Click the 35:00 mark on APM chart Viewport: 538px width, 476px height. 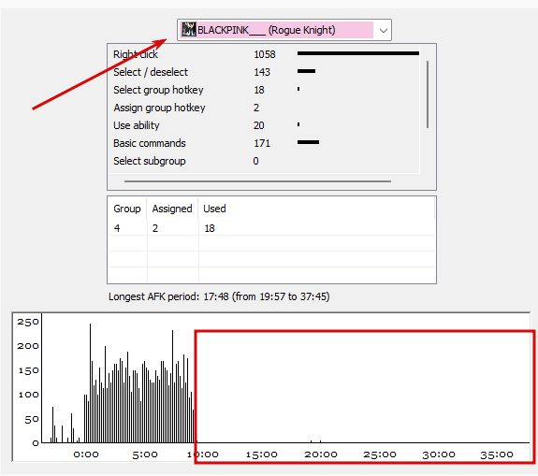497,454
